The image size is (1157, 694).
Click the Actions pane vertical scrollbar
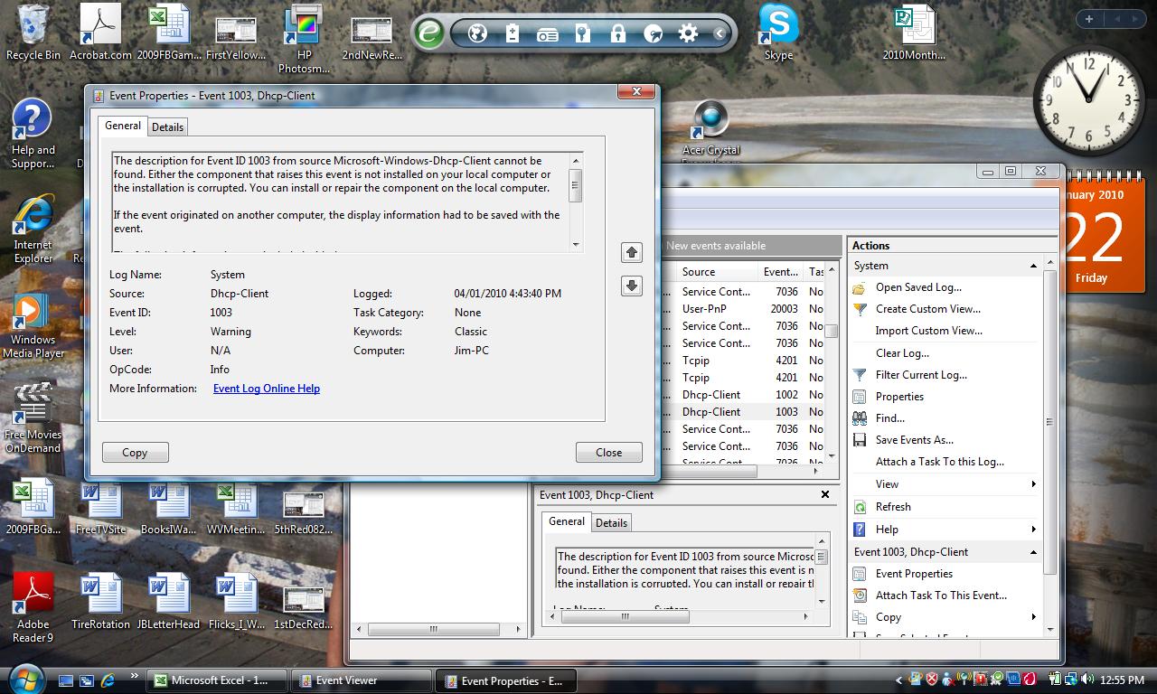(1049, 446)
